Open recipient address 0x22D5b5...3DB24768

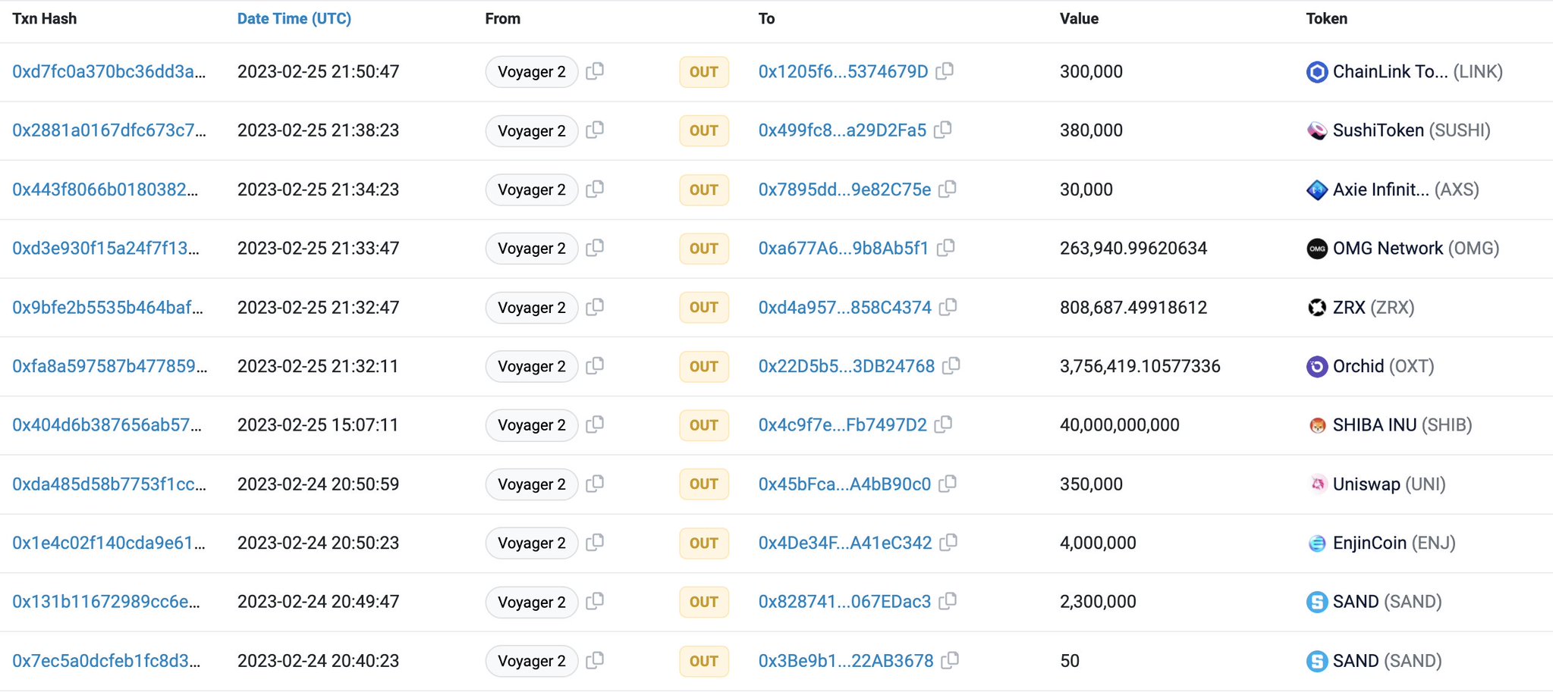click(x=847, y=366)
